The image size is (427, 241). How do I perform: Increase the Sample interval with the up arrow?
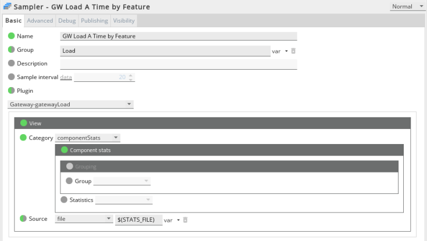click(131, 75)
